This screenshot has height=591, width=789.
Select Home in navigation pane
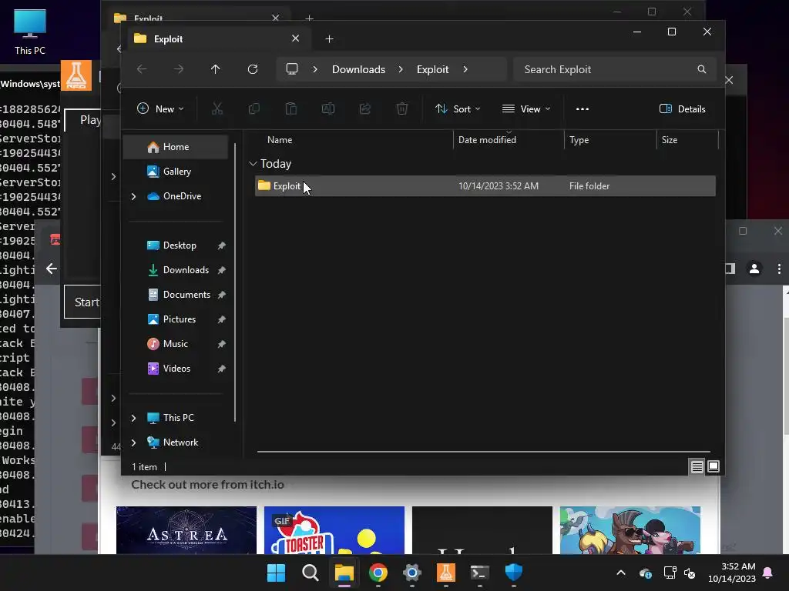coord(176,147)
